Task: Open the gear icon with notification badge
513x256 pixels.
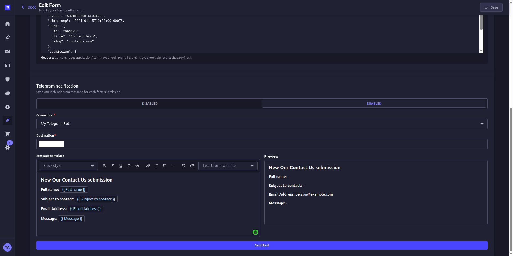Action: tap(7, 147)
